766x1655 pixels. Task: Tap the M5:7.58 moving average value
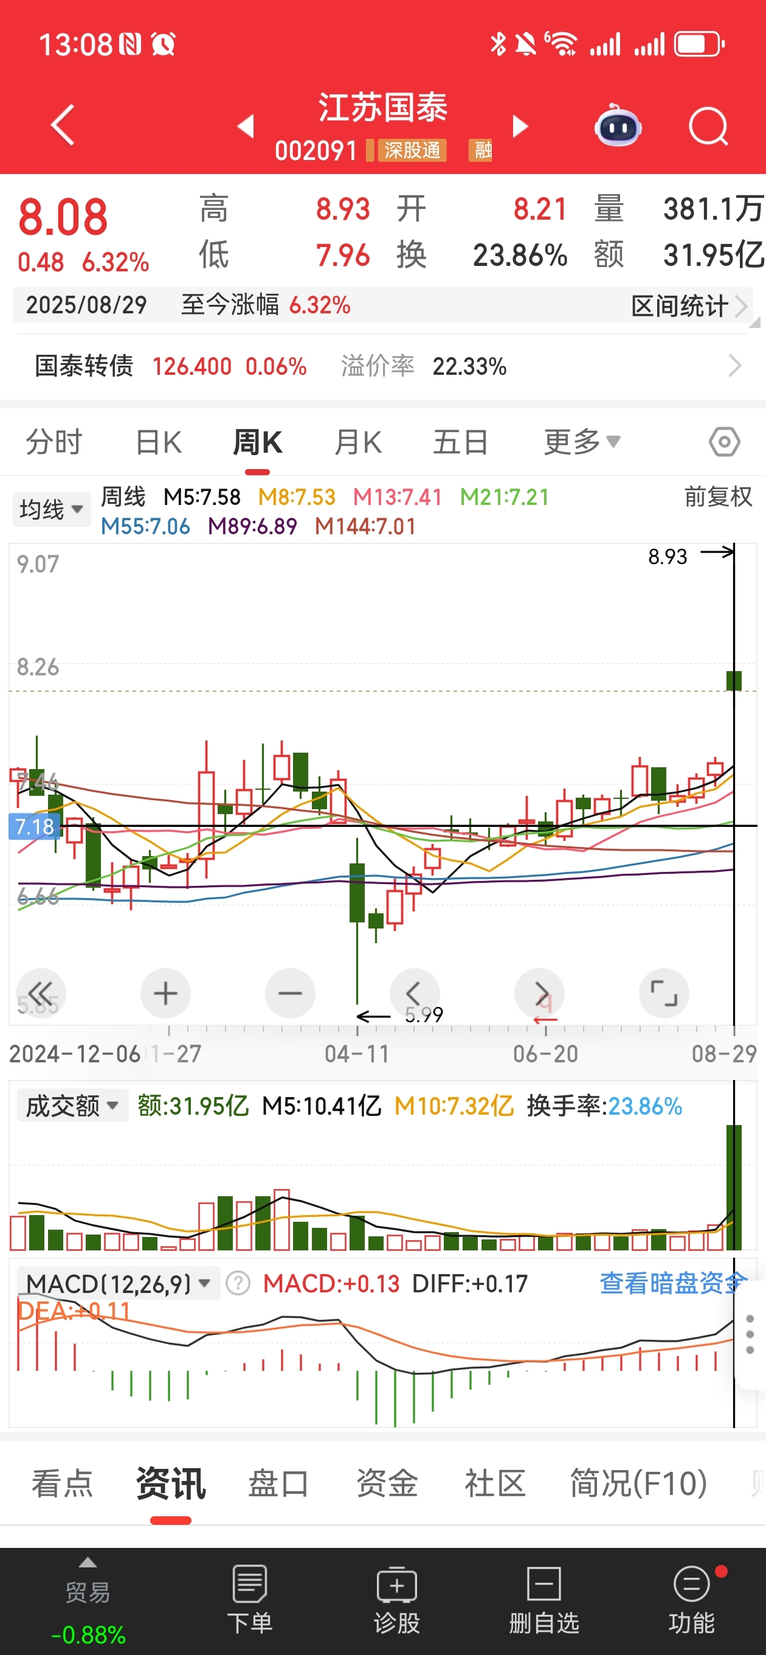pyautogui.click(x=202, y=496)
